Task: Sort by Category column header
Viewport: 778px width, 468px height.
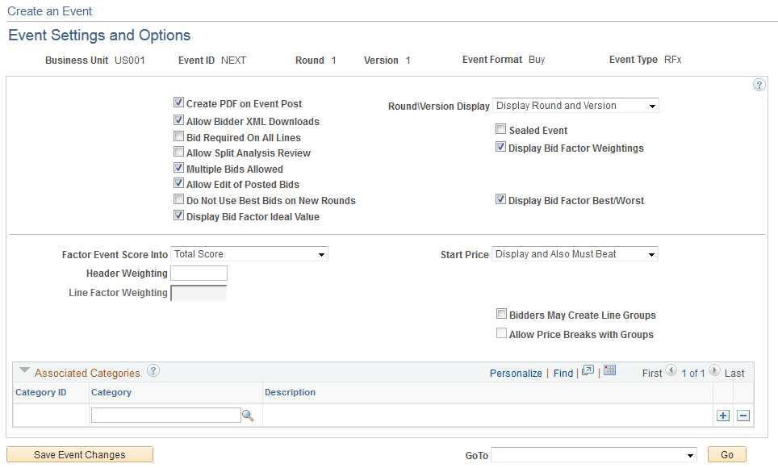Action: point(111,392)
